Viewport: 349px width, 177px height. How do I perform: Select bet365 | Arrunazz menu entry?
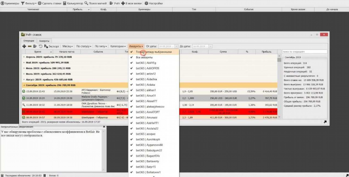154,117
